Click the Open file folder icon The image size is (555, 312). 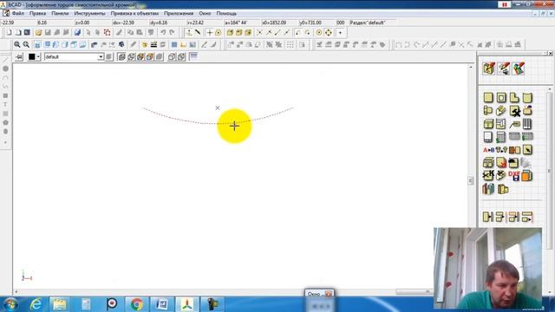38,33
